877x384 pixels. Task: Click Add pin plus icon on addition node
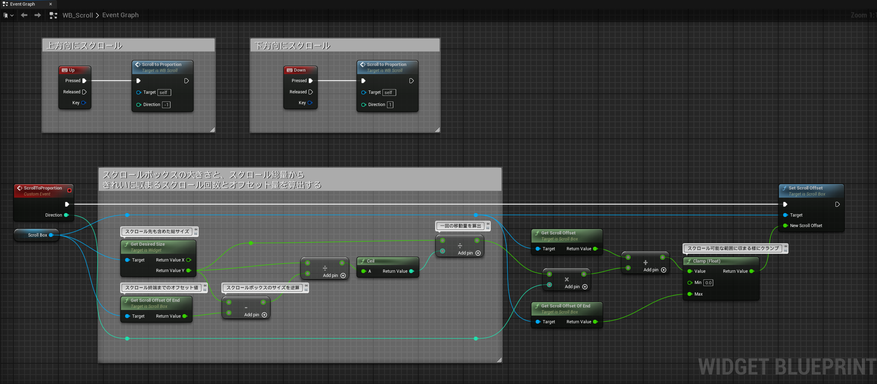pos(664,270)
